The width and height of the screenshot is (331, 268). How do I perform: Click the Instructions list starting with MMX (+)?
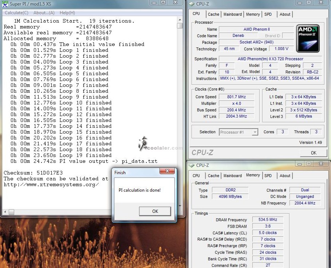click(x=270, y=79)
